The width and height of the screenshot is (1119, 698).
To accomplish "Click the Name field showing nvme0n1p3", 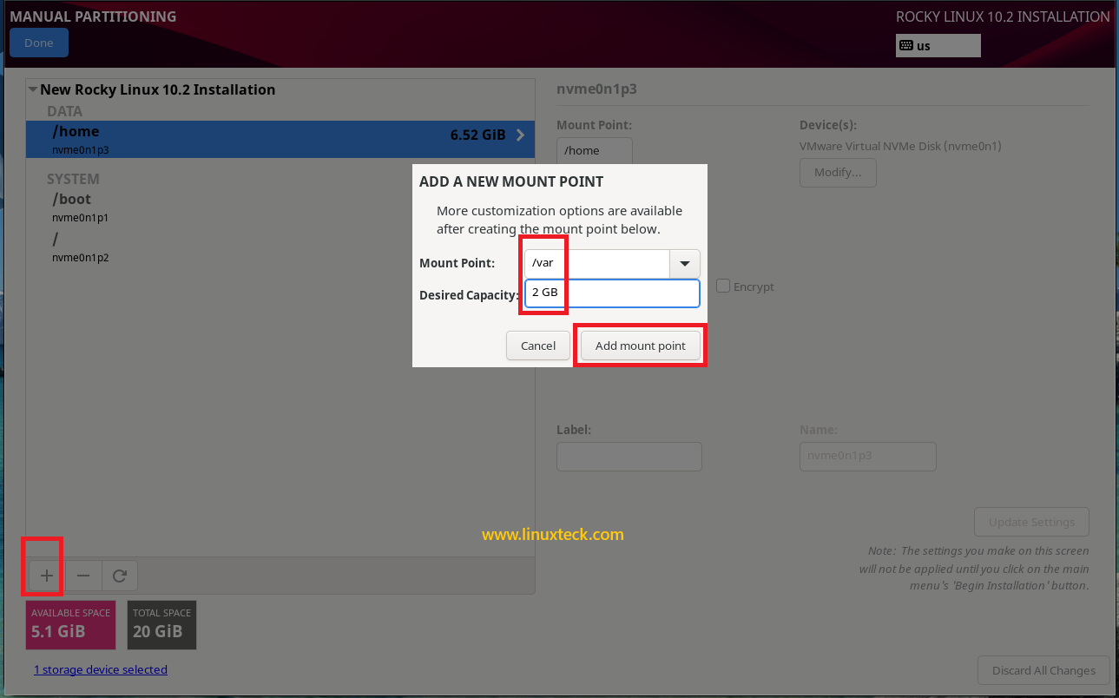I will coord(868,457).
